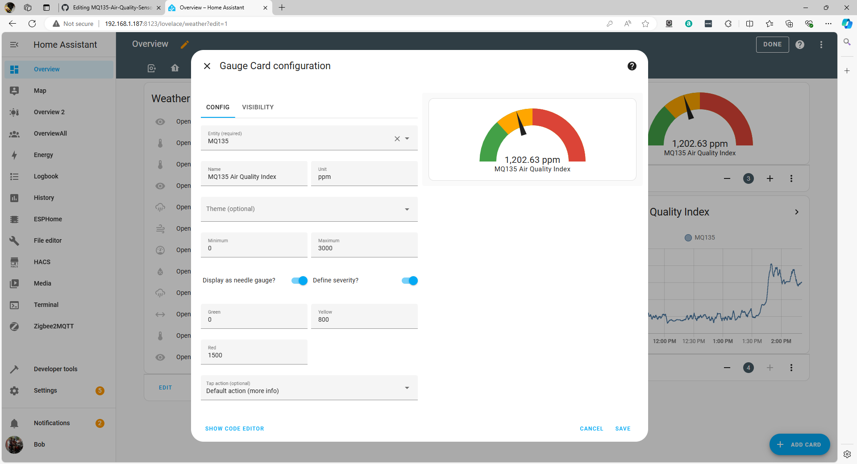This screenshot has height=464, width=857.
Task: Collapse the Home Assistant sidebar
Action: [14, 45]
